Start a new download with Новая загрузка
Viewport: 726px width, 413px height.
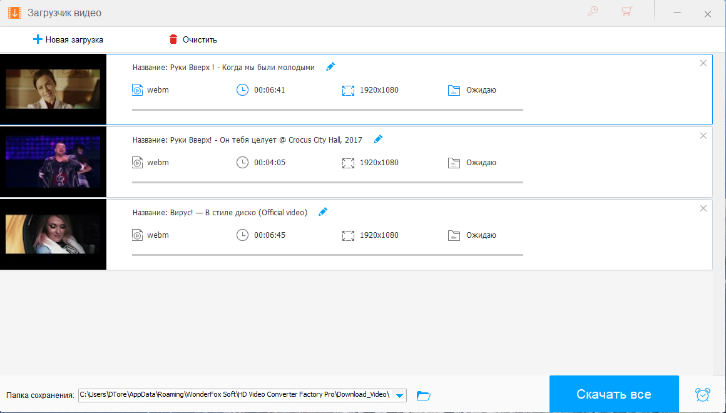coord(68,39)
